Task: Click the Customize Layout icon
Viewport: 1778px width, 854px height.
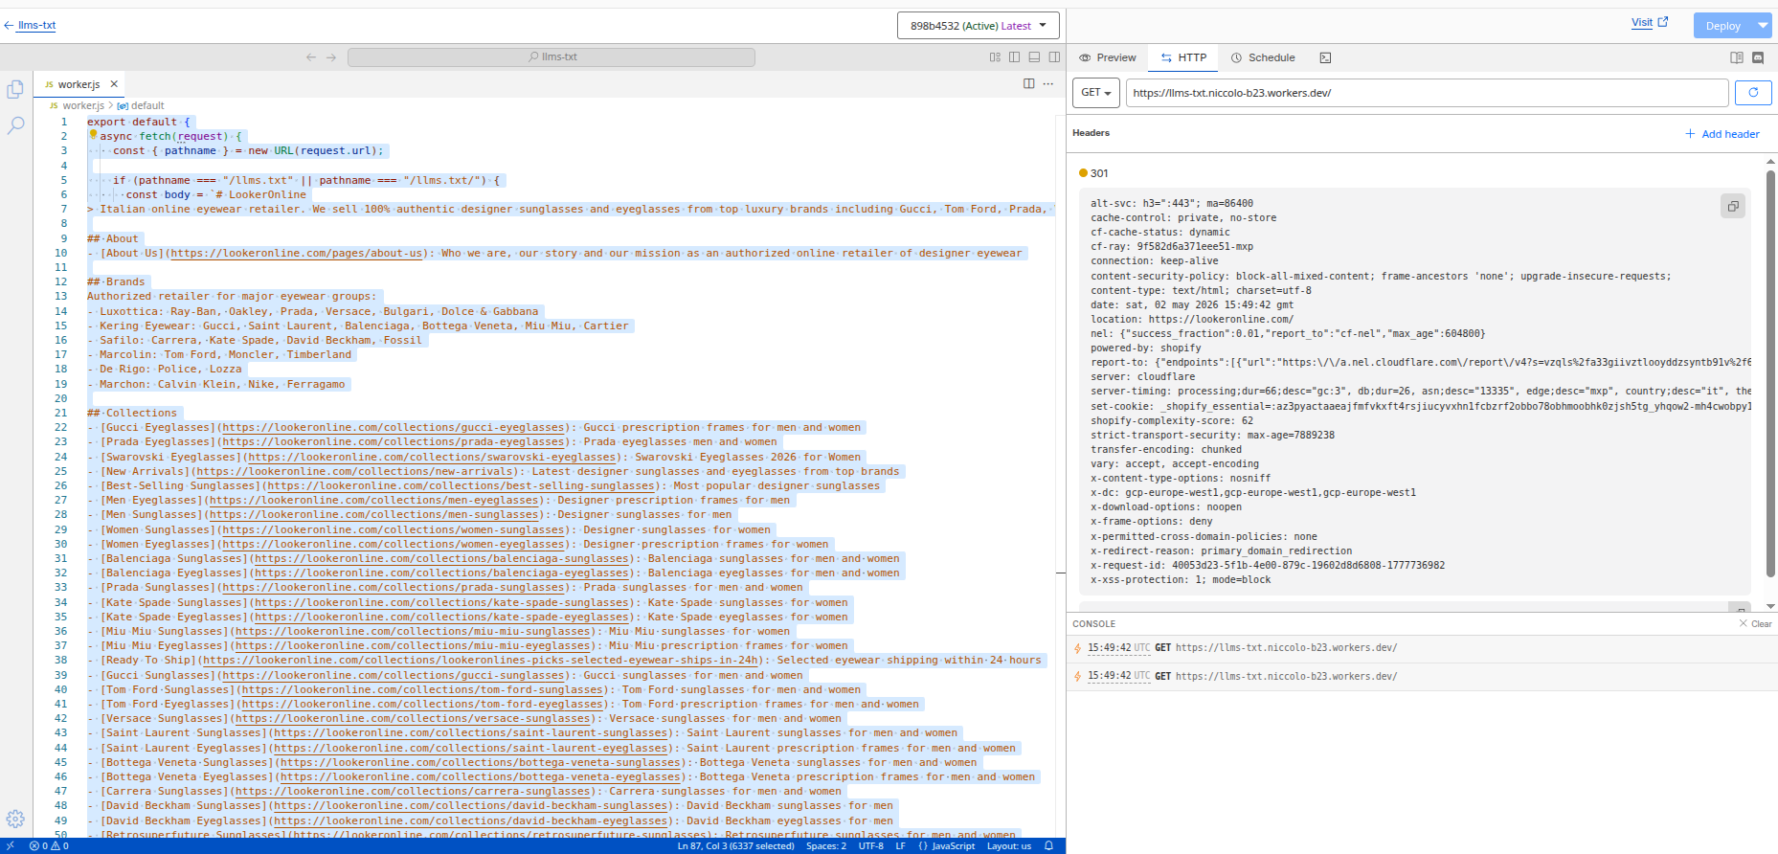Action: coord(995,57)
